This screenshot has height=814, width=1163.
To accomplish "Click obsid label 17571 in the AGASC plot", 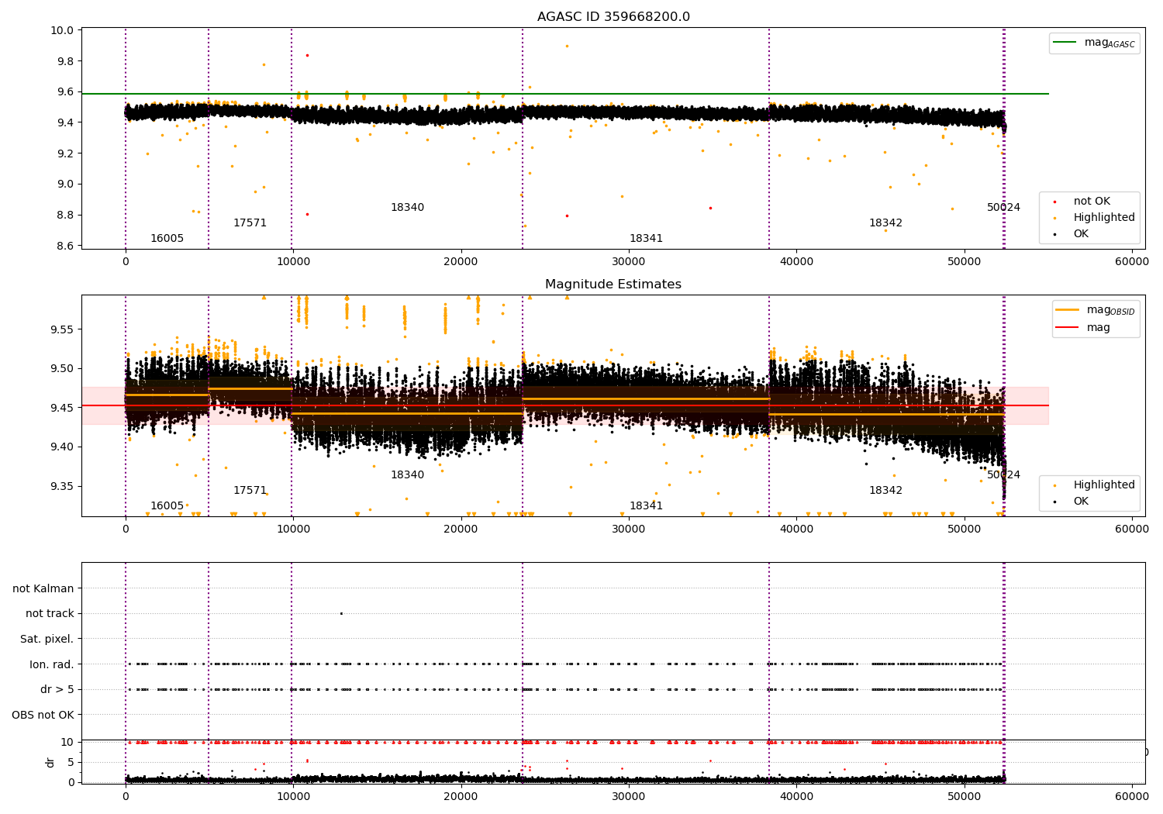I will point(250,223).
